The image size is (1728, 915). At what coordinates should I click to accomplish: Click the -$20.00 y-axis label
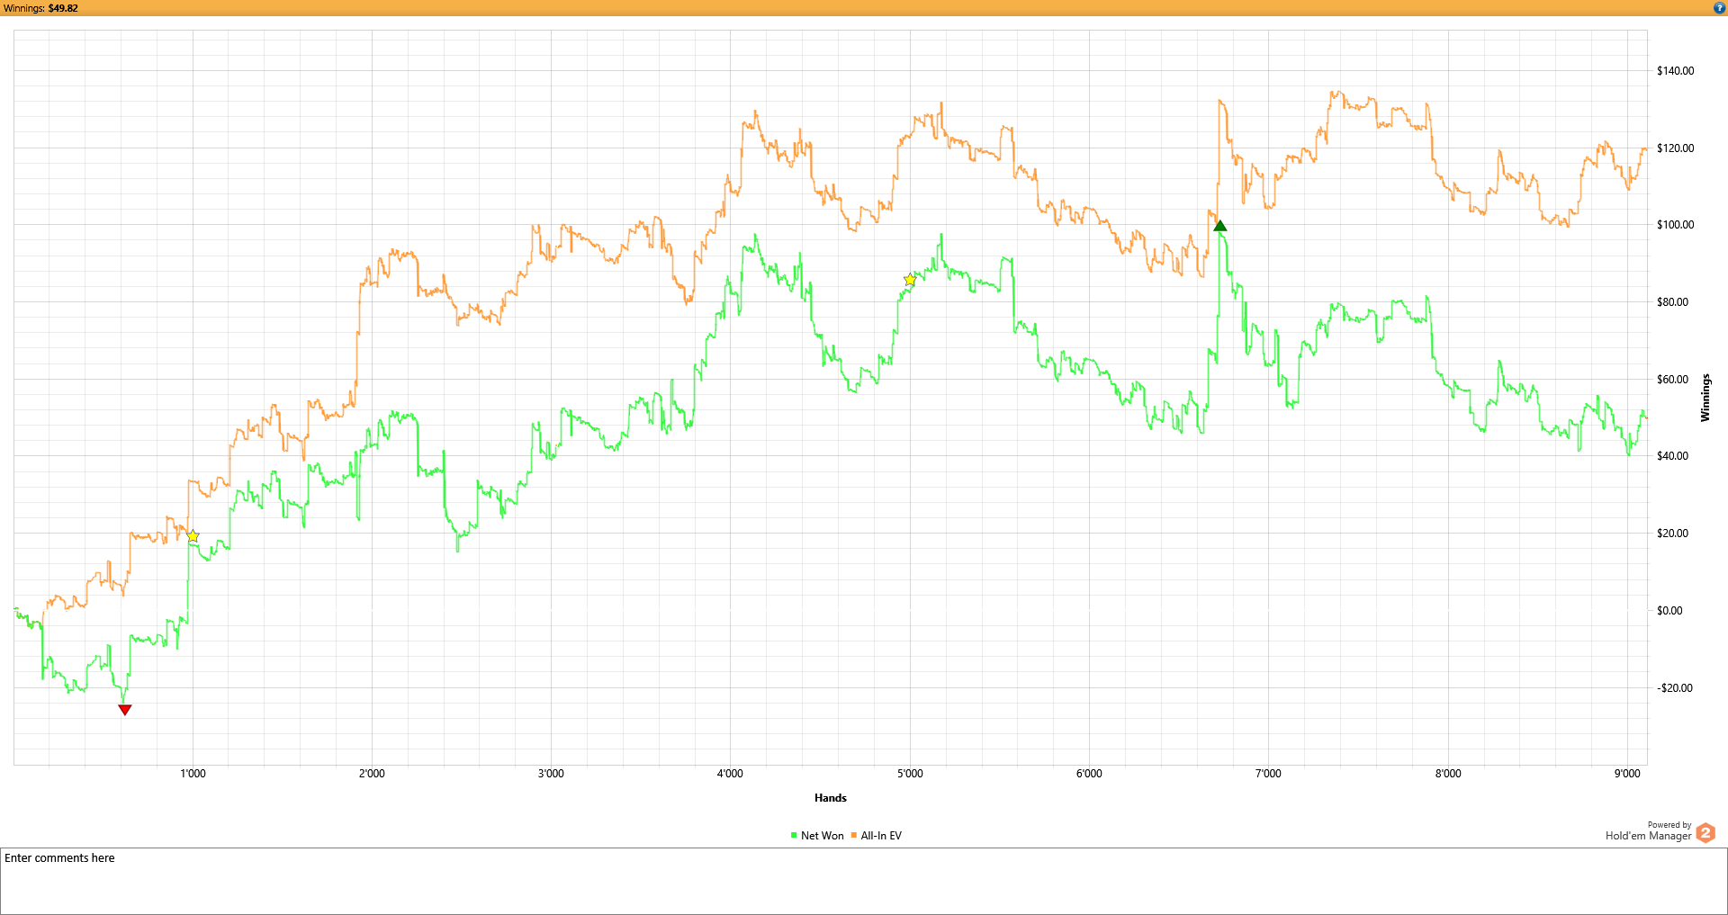coord(1674,688)
